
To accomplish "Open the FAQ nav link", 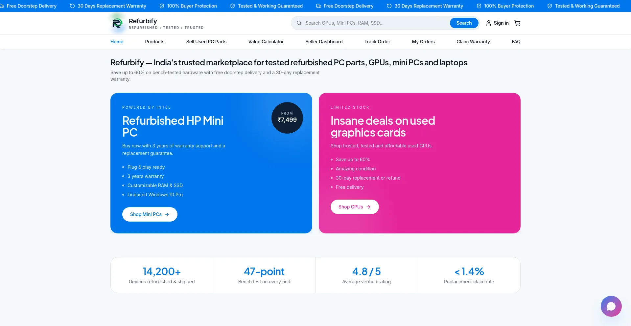I will point(516,42).
